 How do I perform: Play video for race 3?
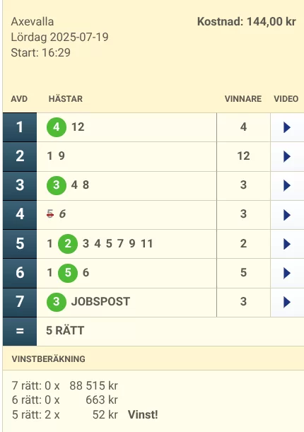pos(287,185)
